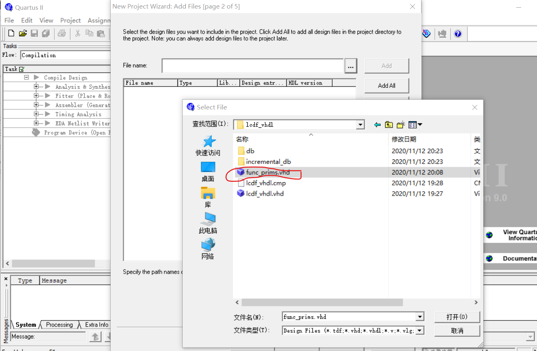
Task: Switch to the Processing messages tab
Action: 59,325
